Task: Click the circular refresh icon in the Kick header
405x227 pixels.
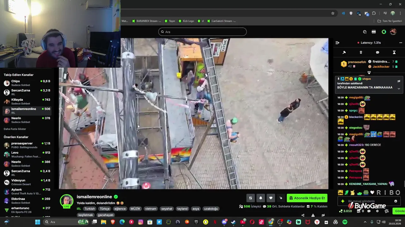Action: [364, 32]
